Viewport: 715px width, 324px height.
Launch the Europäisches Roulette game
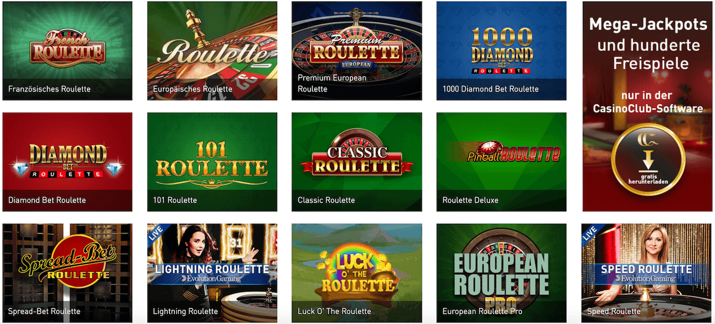click(212, 51)
